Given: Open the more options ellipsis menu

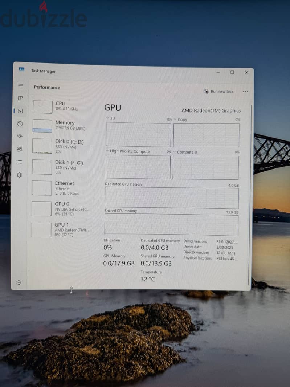Looking at the screenshot, I should [245, 91].
